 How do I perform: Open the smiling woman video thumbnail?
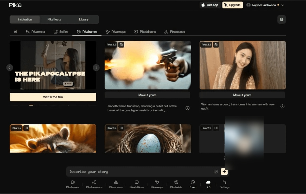[x=243, y=65]
